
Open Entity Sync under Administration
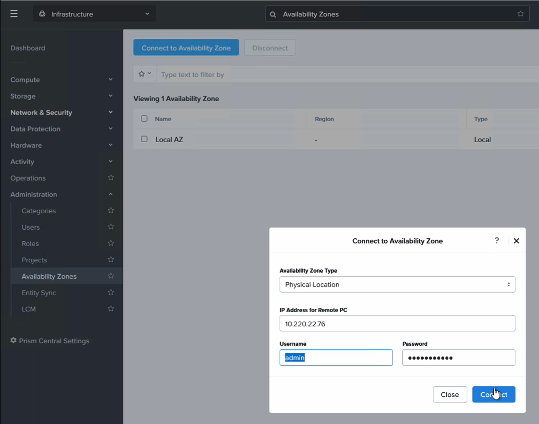click(39, 293)
